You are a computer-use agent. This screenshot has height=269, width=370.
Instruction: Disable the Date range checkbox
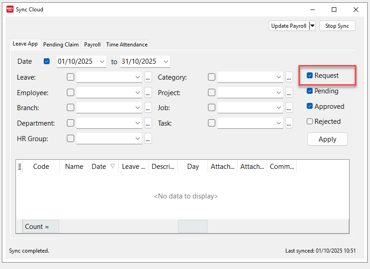(x=46, y=61)
